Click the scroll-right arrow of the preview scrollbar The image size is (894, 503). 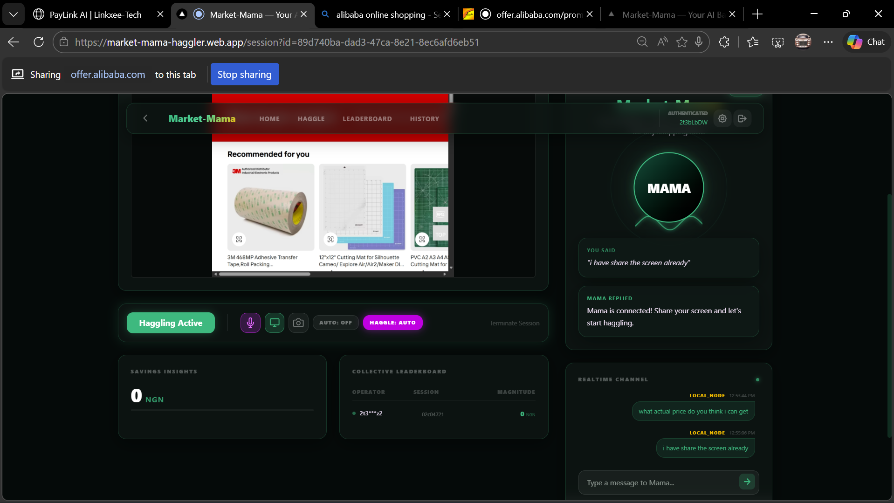pos(445,274)
